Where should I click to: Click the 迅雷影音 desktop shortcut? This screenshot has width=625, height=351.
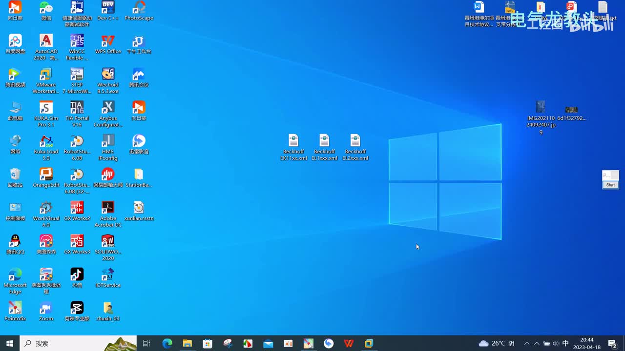pyautogui.click(x=139, y=144)
